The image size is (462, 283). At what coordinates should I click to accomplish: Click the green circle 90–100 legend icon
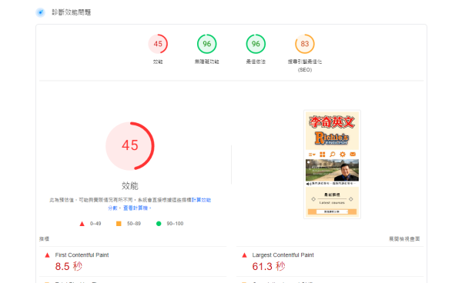click(159, 224)
